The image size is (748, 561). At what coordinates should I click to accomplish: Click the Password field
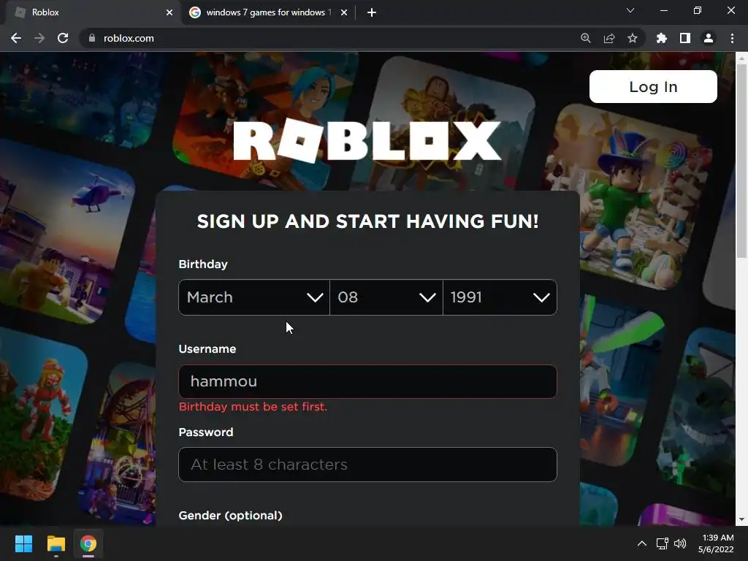(x=367, y=465)
